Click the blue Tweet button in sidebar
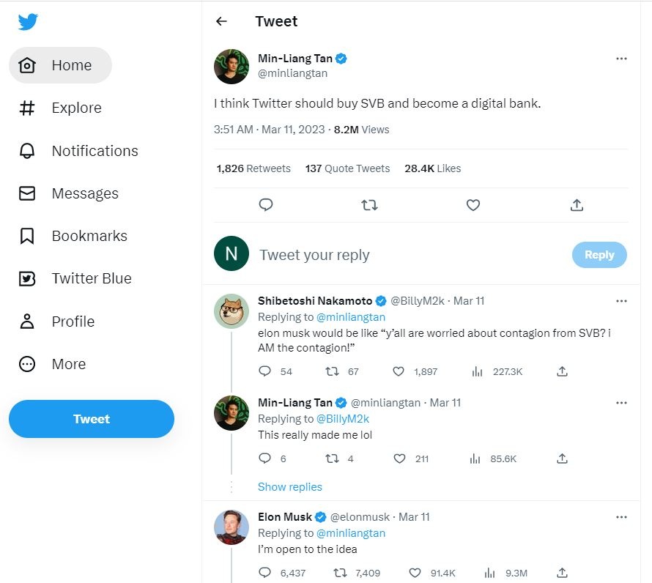652x583 pixels. pos(92,419)
